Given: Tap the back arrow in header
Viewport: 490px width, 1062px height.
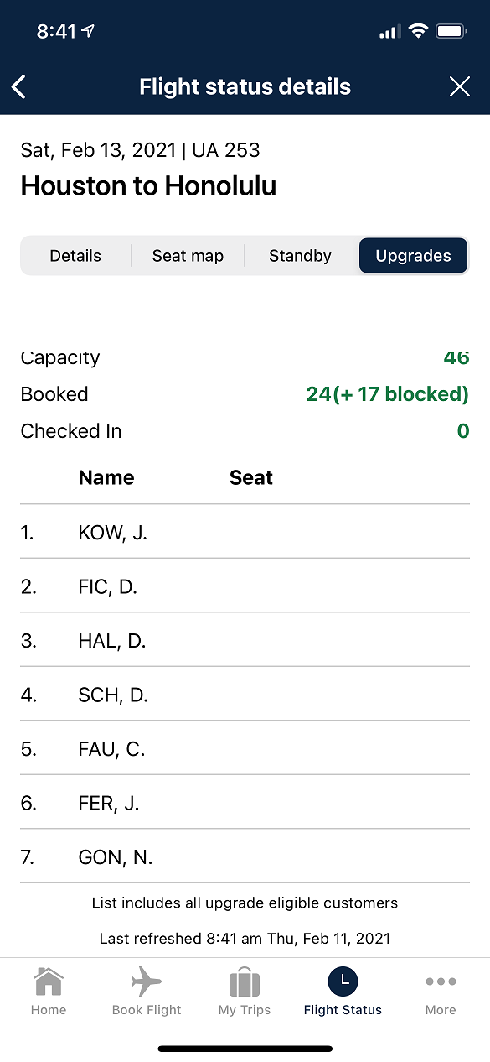Looking at the screenshot, I should point(18,86).
